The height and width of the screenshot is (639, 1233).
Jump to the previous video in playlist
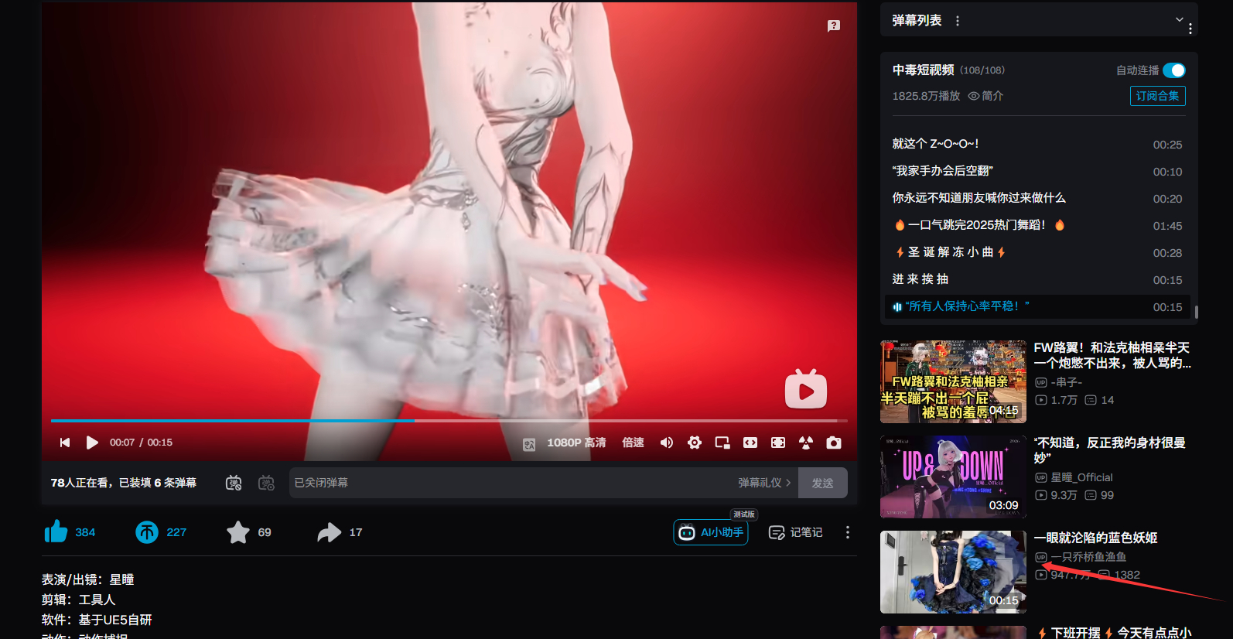[x=65, y=443]
